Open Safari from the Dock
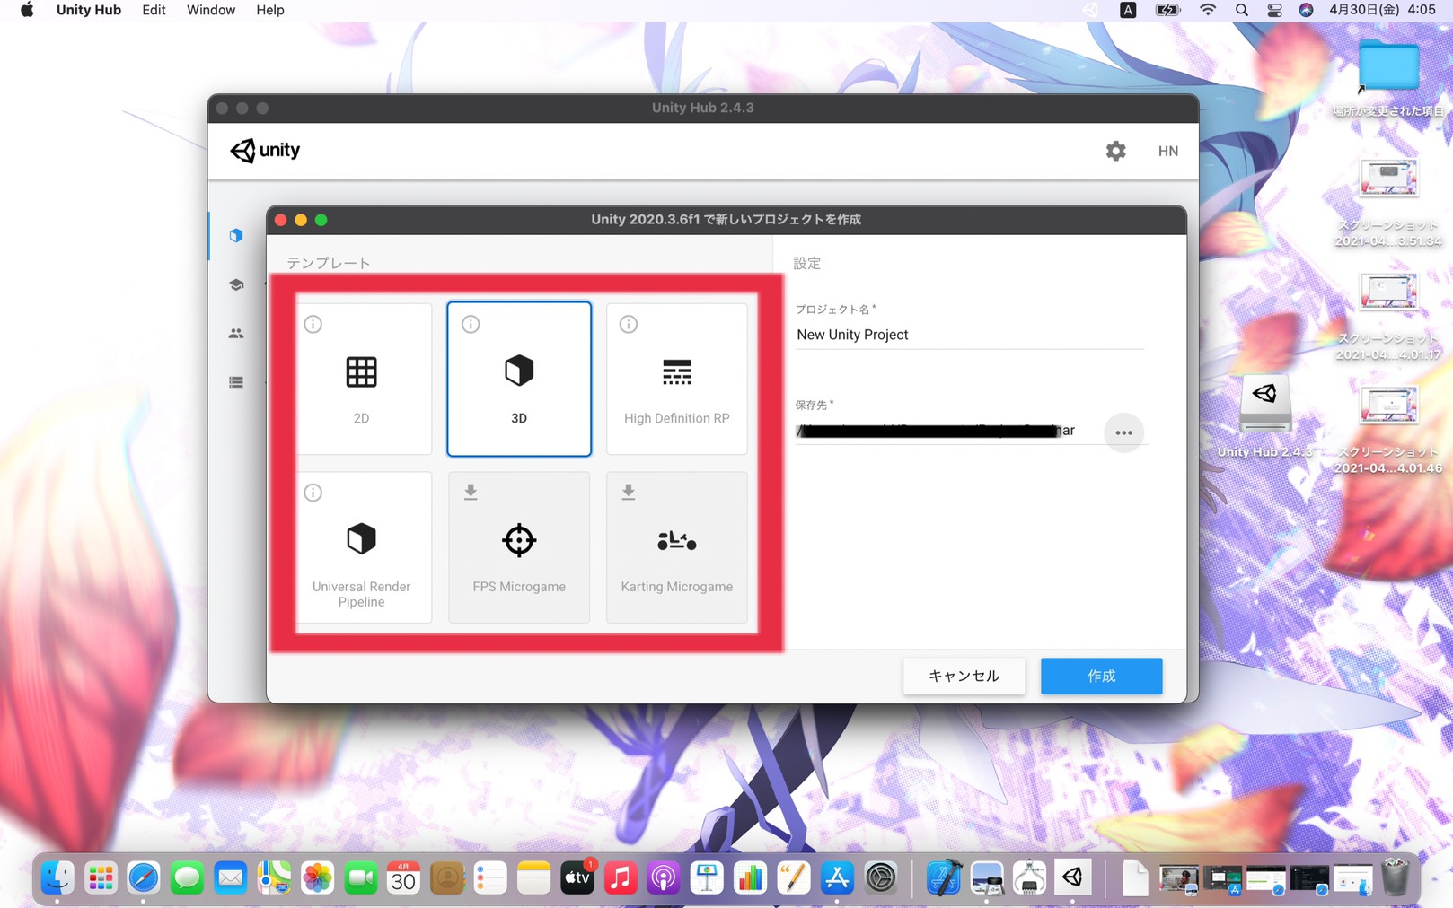This screenshot has height=908, width=1453. tap(144, 878)
